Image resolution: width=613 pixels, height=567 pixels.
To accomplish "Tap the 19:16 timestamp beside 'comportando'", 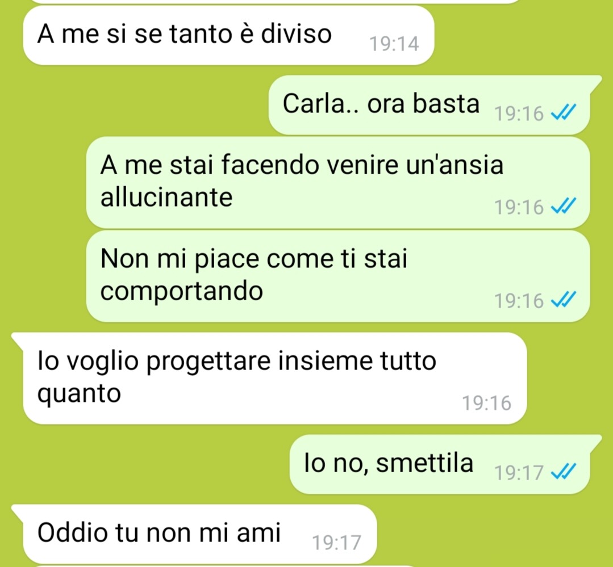I will pyautogui.click(x=519, y=300).
